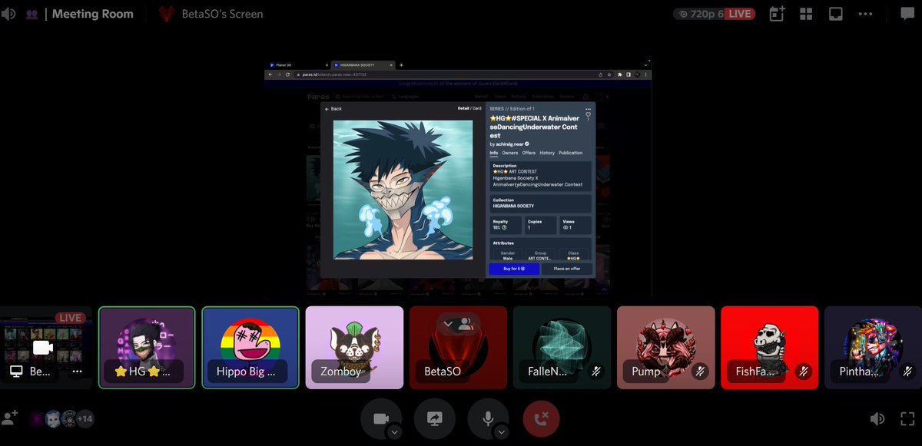922x446 pixels.
Task: Open the microphone options dropdown arrow
Action: coord(502,432)
